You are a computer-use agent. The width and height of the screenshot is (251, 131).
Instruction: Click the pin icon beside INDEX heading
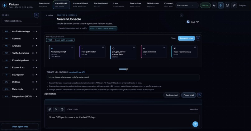tap(36, 15)
